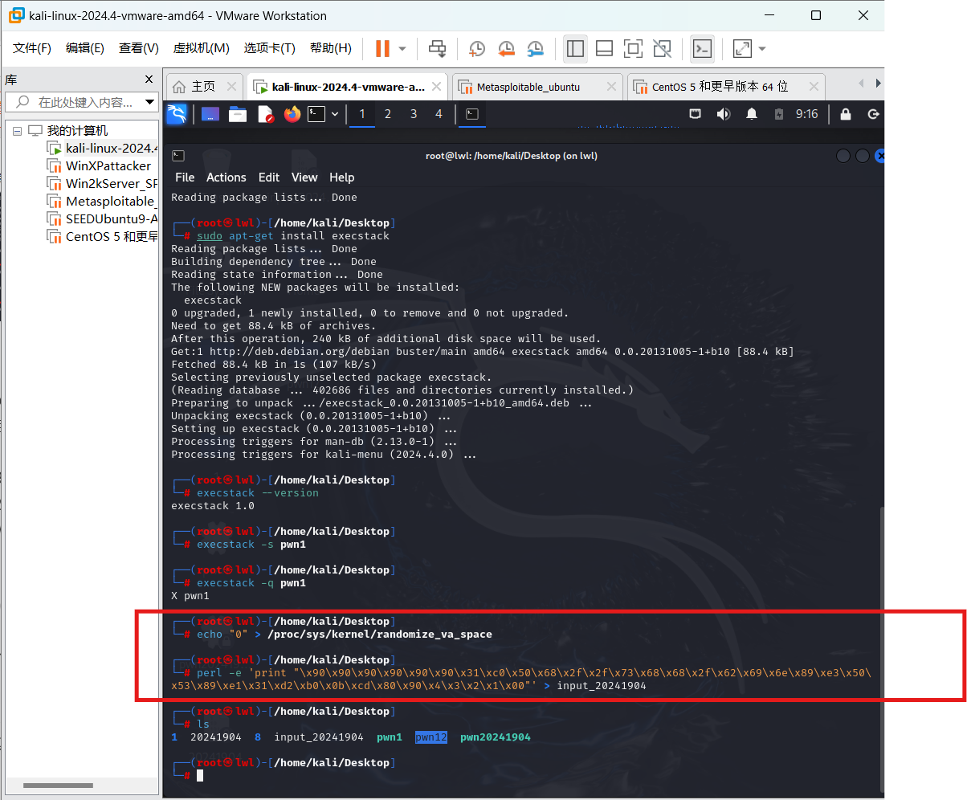Image resolution: width=967 pixels, height=800 pixels.
Task: Switch to Kali workspace 2
Action: coord(388,114)
